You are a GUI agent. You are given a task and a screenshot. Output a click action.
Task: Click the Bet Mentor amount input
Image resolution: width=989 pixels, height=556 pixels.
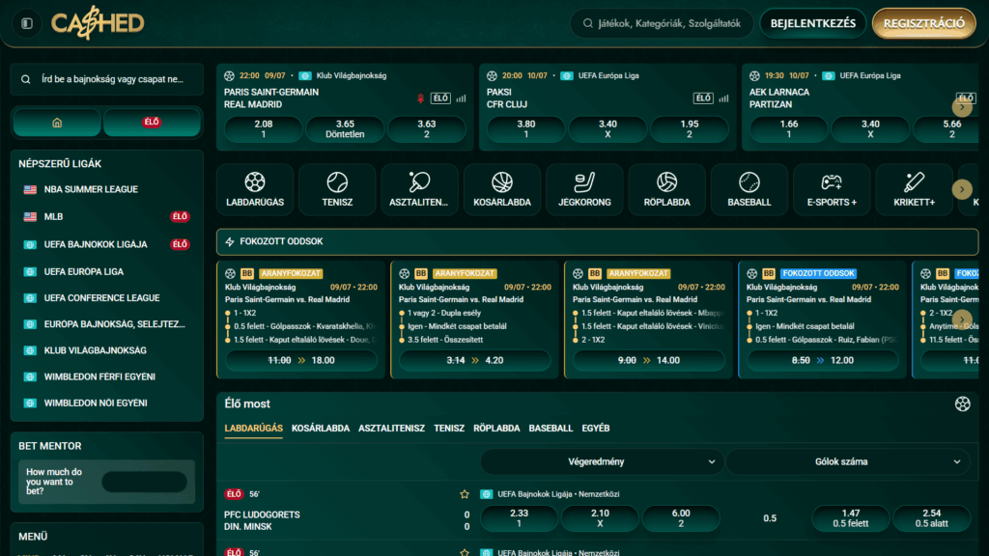tap(145, 483)
